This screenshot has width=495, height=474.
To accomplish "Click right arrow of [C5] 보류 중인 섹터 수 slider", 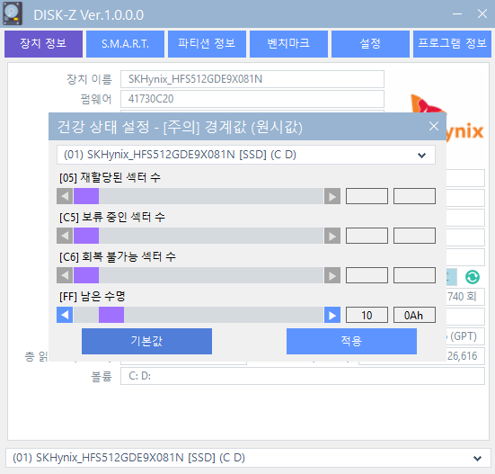I will [x=332, y=236].
